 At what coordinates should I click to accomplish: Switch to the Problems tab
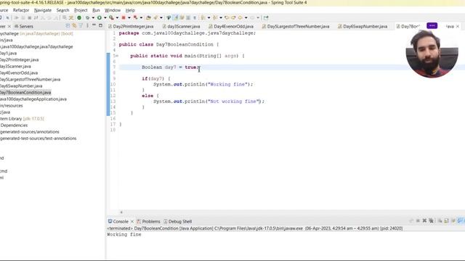click(x=148, y=221)
